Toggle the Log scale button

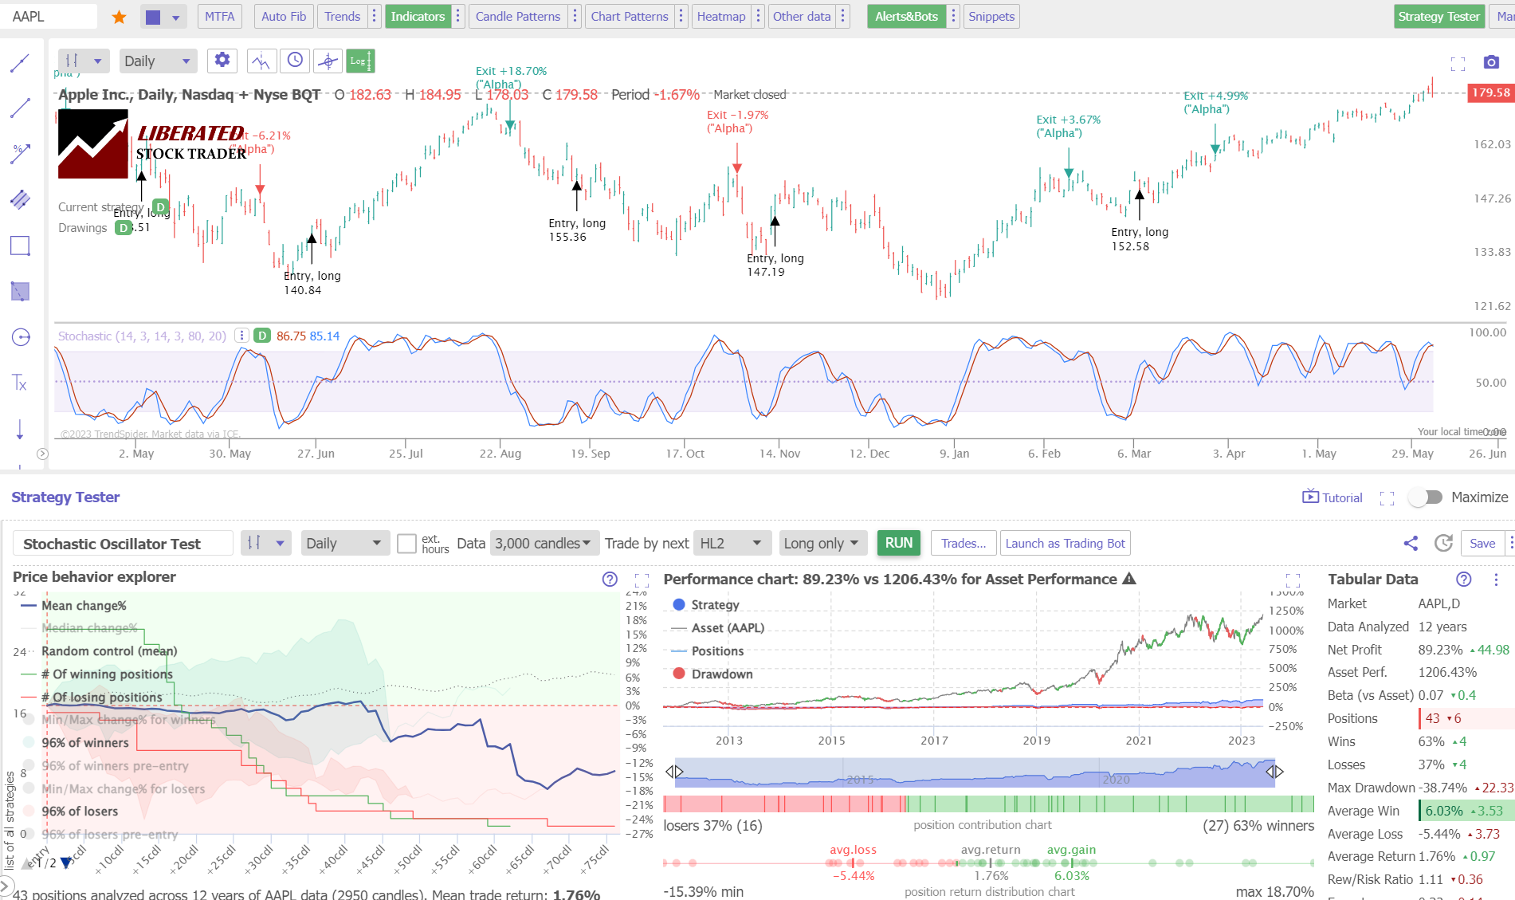point(360,60)
